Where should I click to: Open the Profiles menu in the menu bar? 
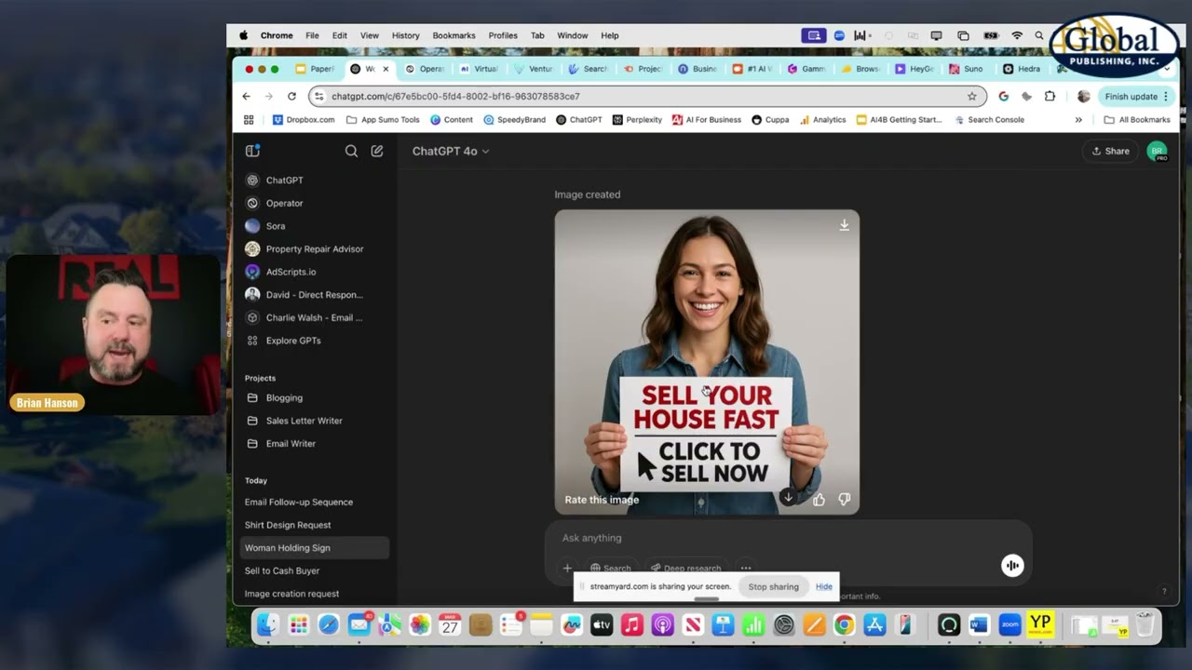[x=503, y=35]
